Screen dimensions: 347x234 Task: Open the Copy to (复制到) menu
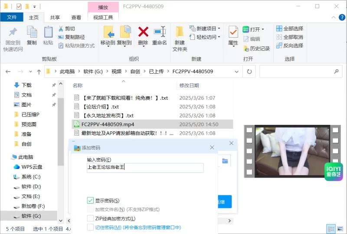click(x=124, y=36)
